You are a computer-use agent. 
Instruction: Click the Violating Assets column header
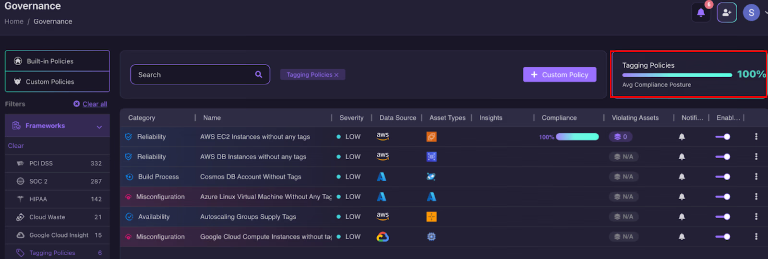point(635,118)
